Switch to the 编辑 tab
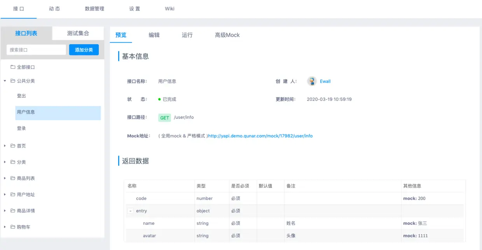482x250 pixels. (x=154, y=35)
